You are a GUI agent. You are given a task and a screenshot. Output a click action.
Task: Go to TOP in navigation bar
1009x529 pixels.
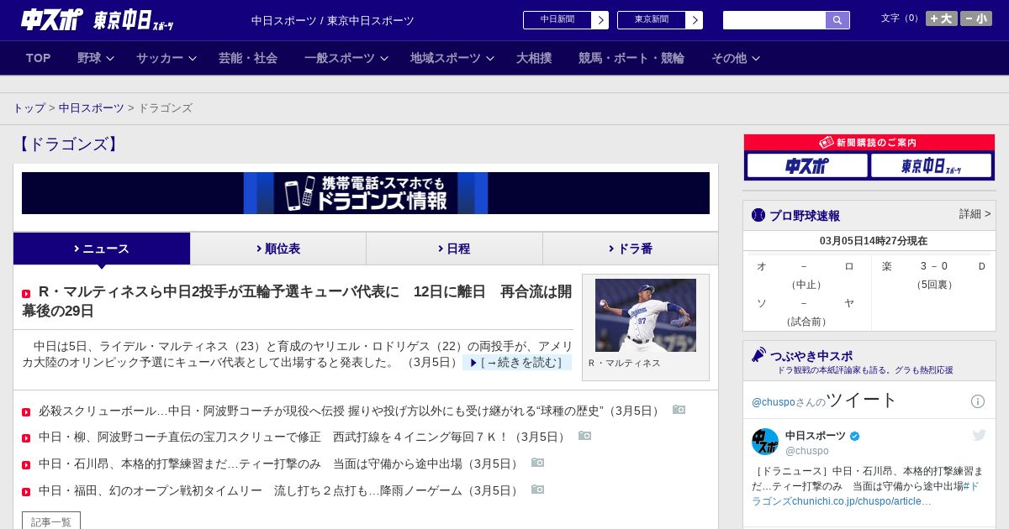(x=39, y=58)
